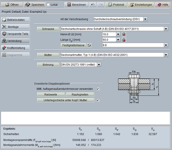Image resolution: width=172 pixels, height=150 pixels.
Task: Click the undo arrow icon
Action: click(93, 4)
